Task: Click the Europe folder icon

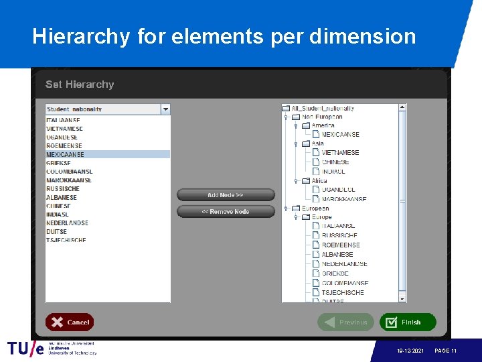Action: pyautogui.click(x=305, y=217)
